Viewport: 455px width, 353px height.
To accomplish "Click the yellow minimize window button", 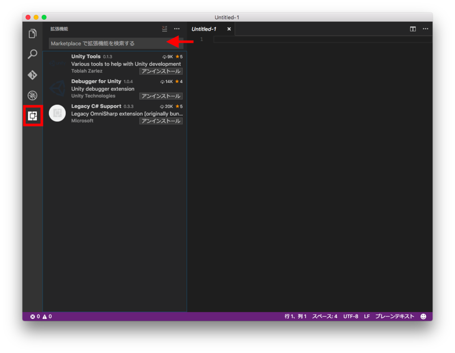I will (36, 17).
